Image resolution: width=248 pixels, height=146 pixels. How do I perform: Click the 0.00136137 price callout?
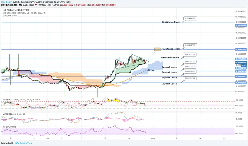pos(190,62)
